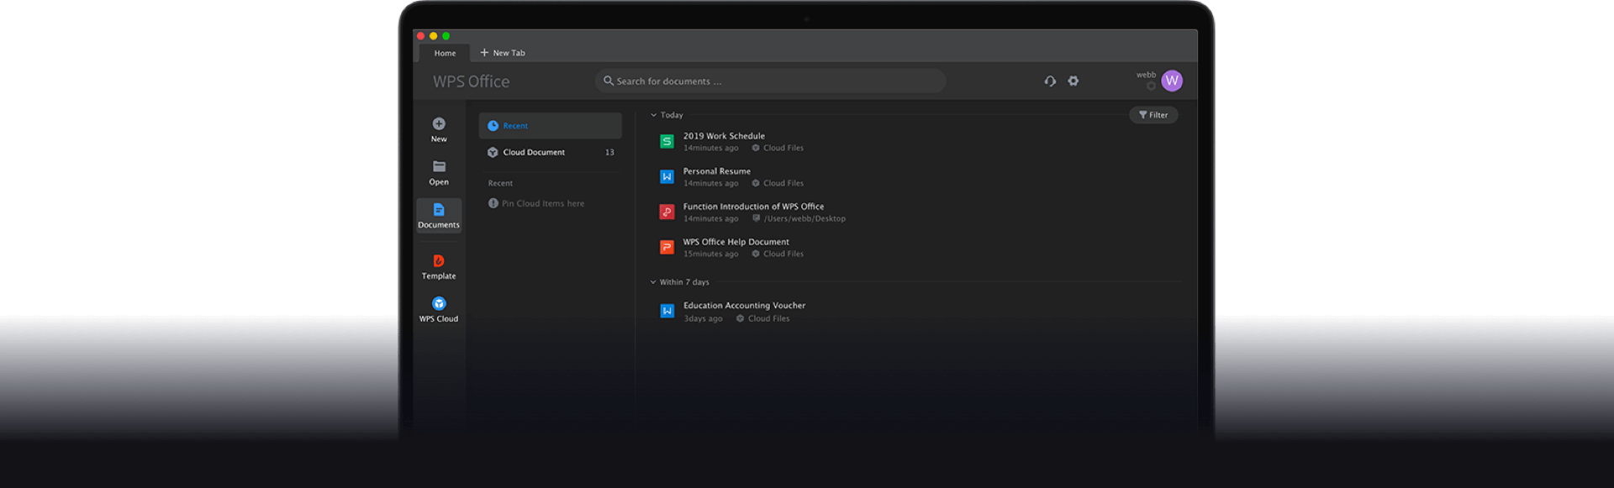1614x488 pixels.
Task: Collapse the Today section chevron
Action: pyautogui.click(x=653, y=115)
